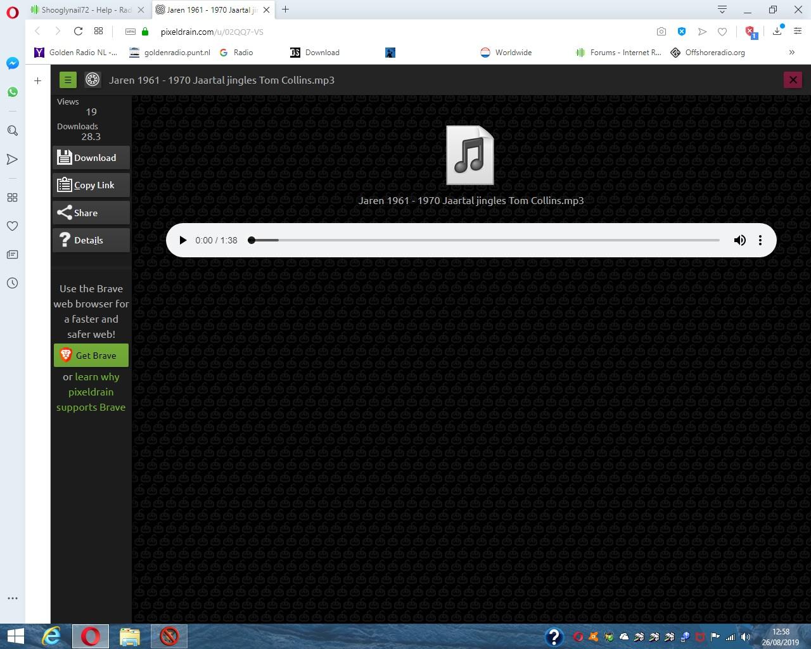Click the Download button in sidebar
The width and height of the screenshot is (811, 649).
tap(91, 158)
